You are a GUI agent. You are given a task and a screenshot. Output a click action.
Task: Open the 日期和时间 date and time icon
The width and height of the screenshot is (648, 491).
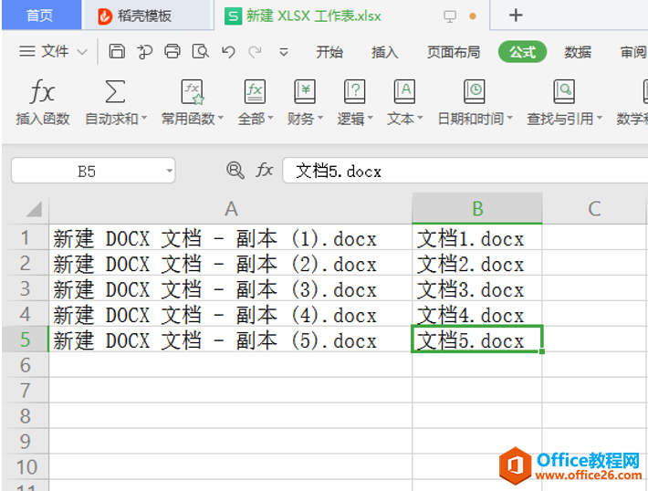coord(474,91)
